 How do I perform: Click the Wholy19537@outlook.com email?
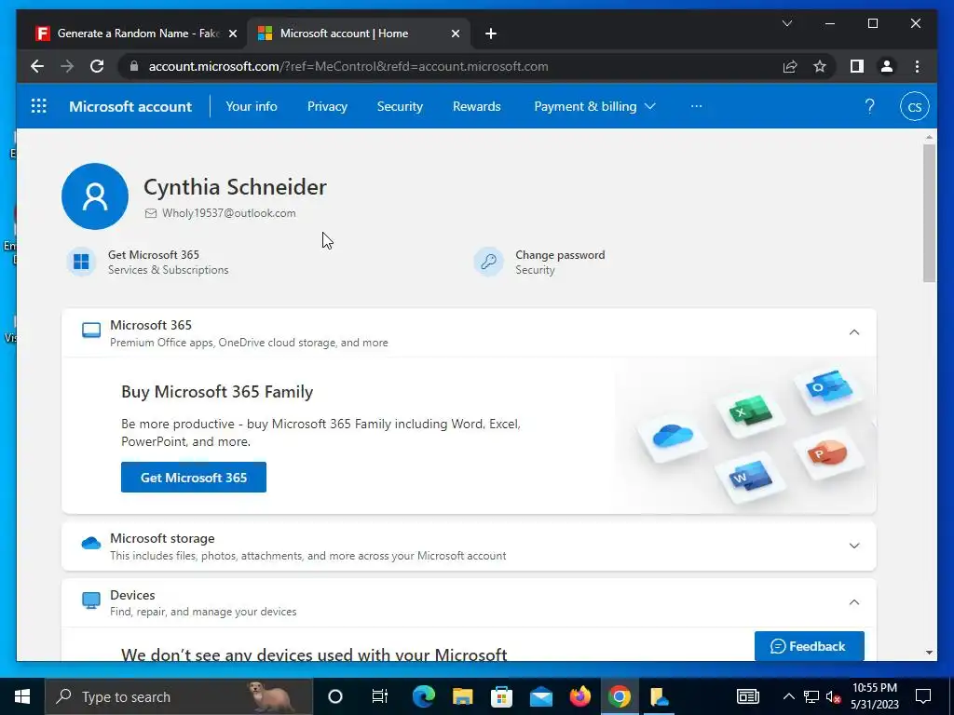click(229, 213)
